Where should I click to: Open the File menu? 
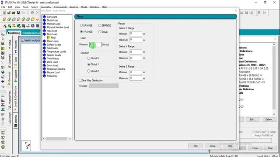(3, 7)
